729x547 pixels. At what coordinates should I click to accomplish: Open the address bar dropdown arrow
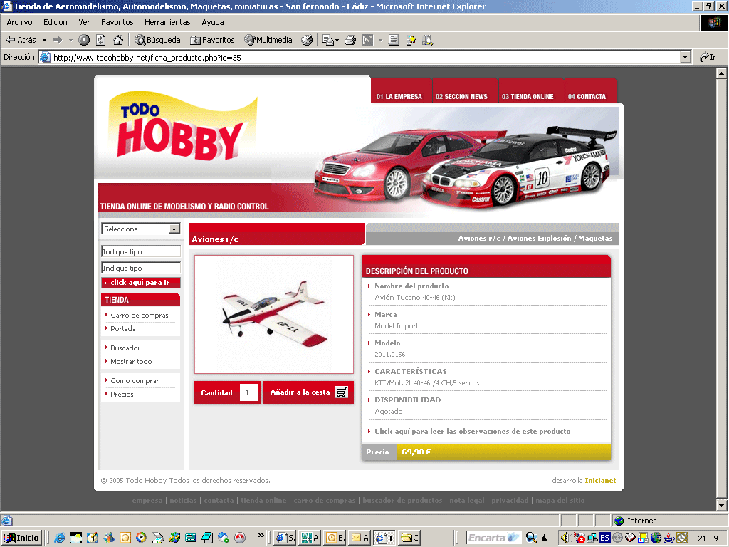(686, 57)
